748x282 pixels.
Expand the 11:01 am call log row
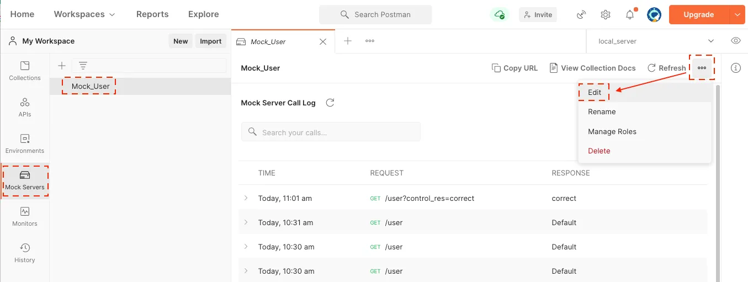coord(246,198)
